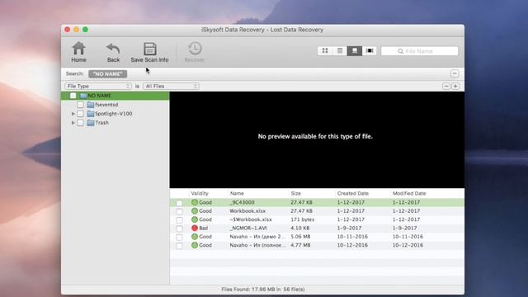Click the 4.77 MB size cell

(300, 245)
